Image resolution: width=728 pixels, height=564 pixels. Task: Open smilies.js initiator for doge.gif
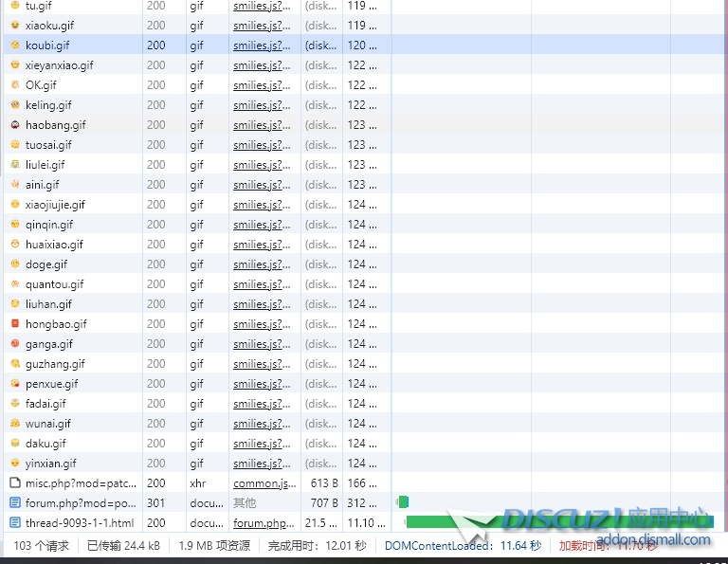coord(262,264)
